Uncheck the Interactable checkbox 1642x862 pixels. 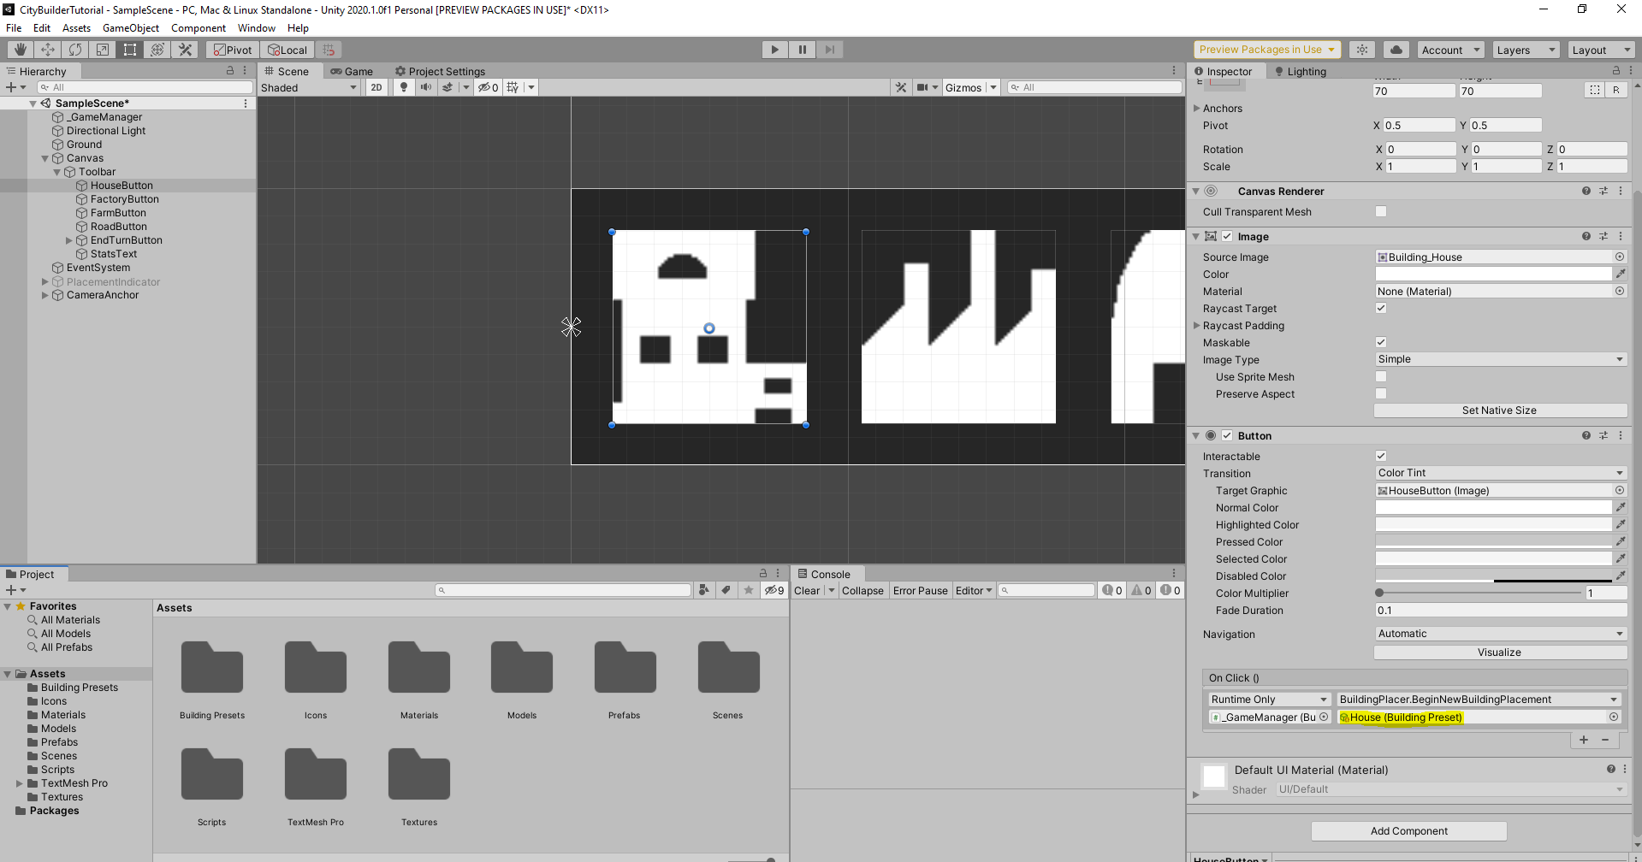[1381, 456]
